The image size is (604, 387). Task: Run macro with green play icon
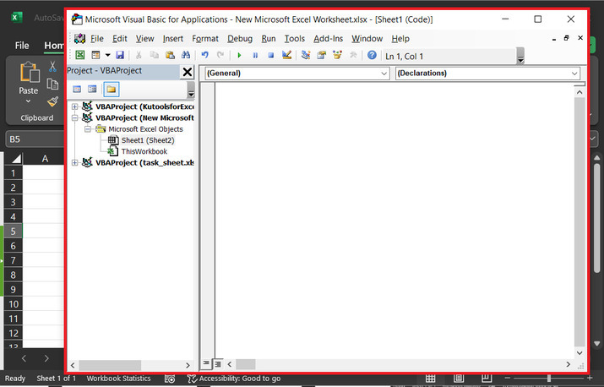point(239,55)
